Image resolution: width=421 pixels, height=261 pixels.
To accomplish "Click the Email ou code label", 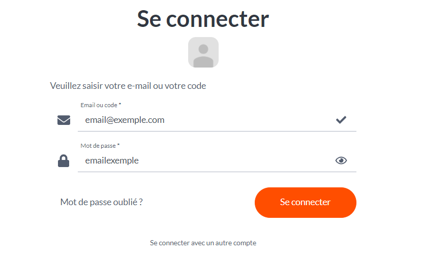I will (99, 105).
